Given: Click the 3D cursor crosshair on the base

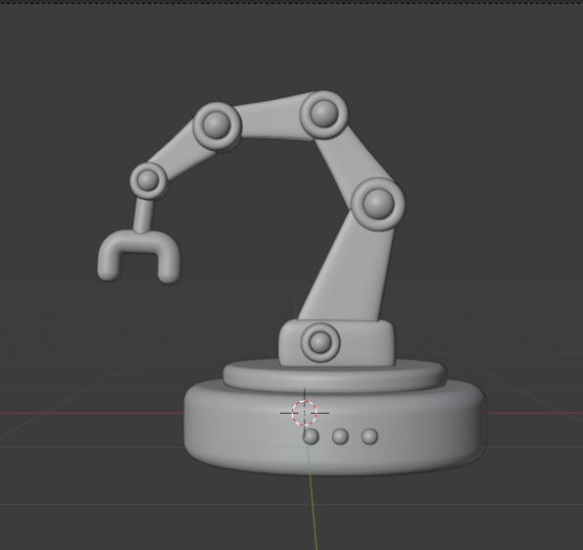Looking at the screenshot, I should pyautogui.click(x=305, y=413).
